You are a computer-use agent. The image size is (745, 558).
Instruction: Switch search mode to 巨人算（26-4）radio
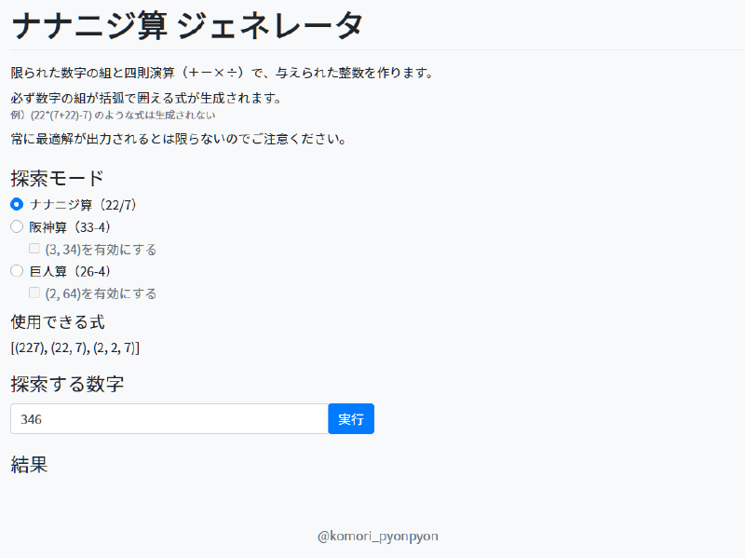click(17, 271)
